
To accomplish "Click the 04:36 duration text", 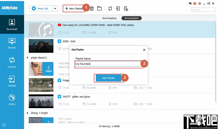I will pyautogui.click(x=66, y=88).
